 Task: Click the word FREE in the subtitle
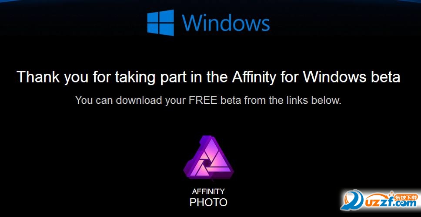point(203,100)
